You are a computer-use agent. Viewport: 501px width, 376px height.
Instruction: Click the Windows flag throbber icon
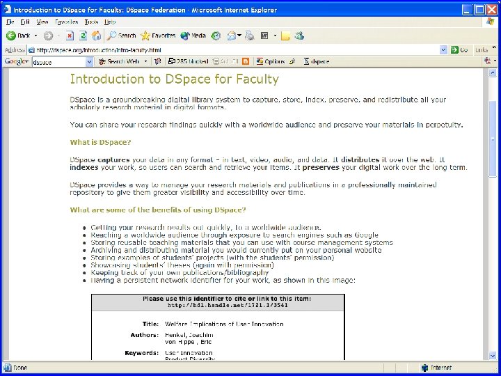click(x=490, y=22)
